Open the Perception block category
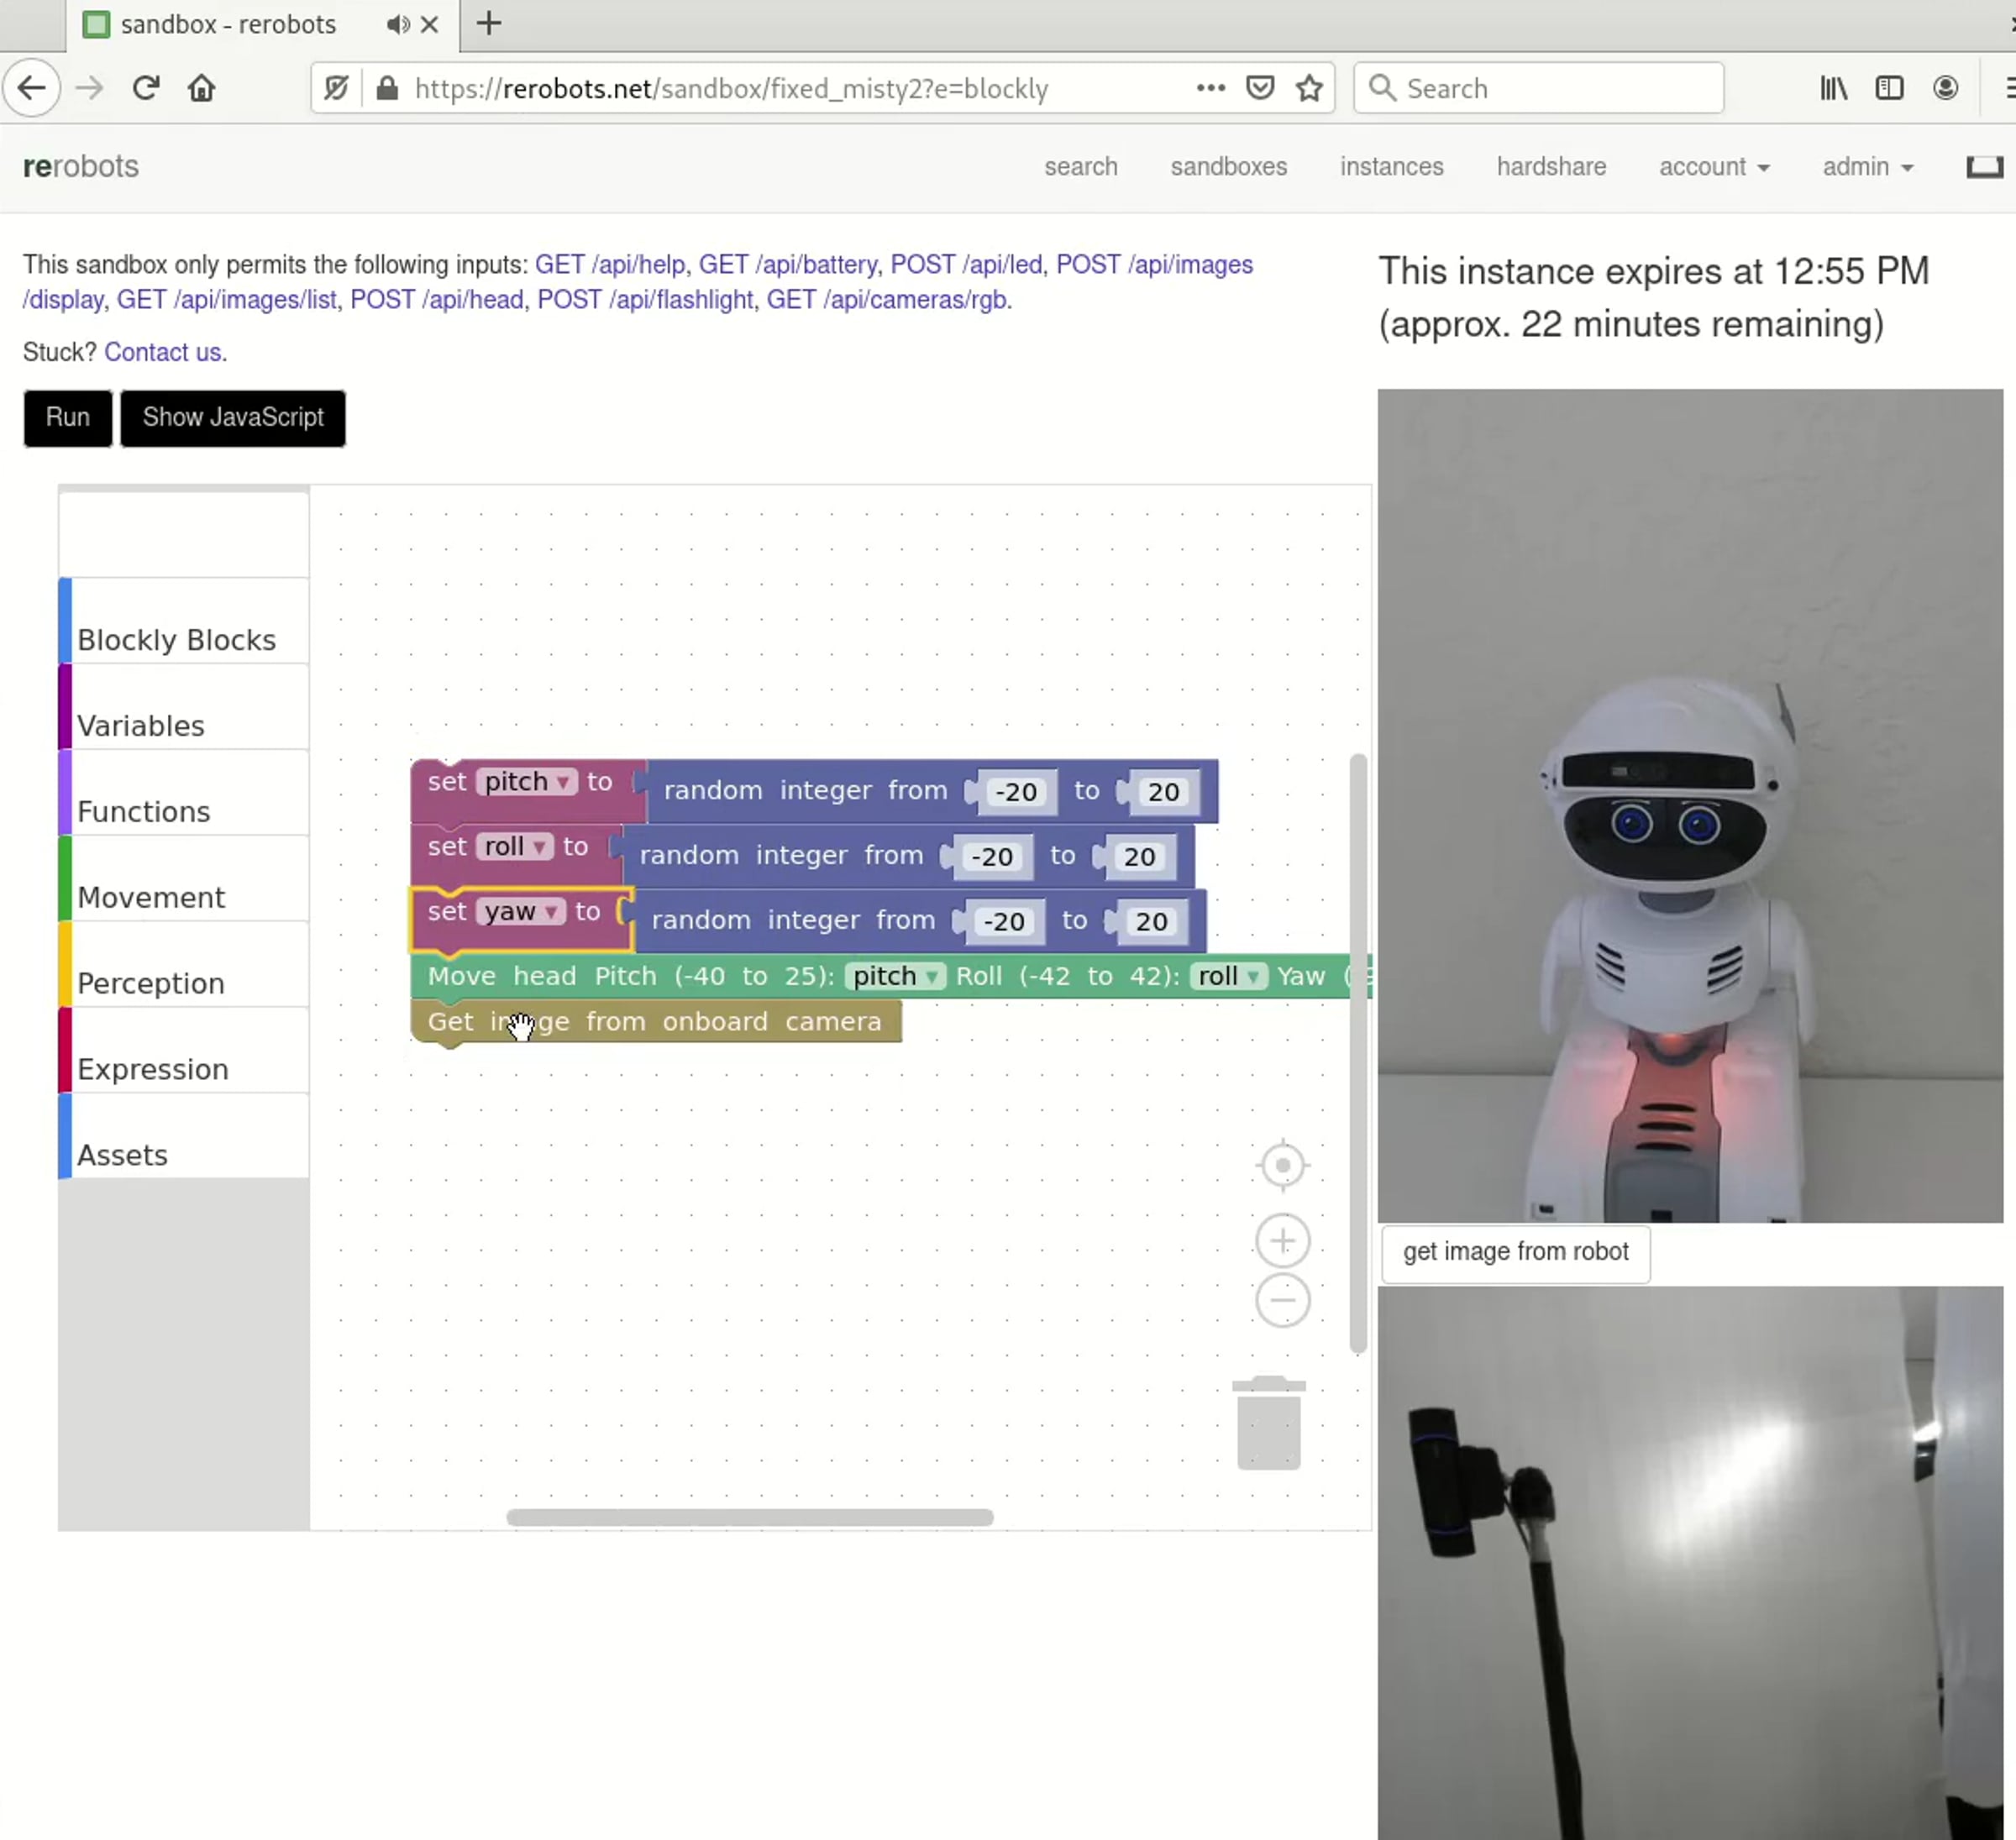 [151, 982]
